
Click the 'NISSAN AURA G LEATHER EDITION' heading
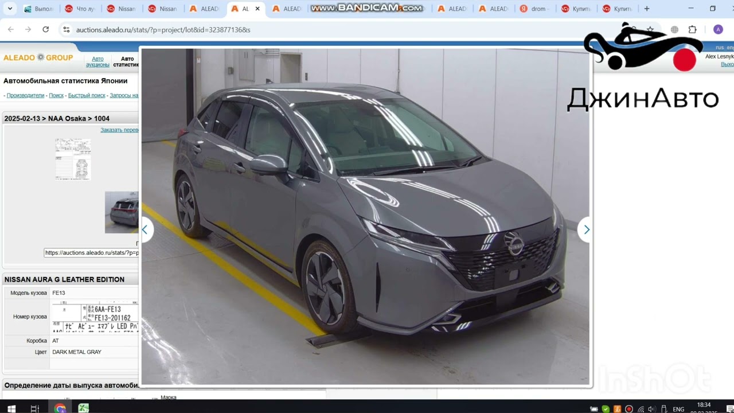(64, 279)
